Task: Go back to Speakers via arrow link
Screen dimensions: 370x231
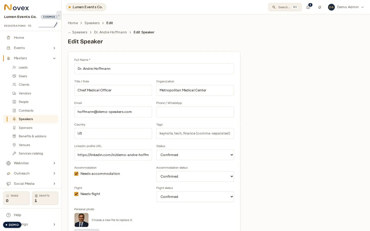Action: [78, 32]
